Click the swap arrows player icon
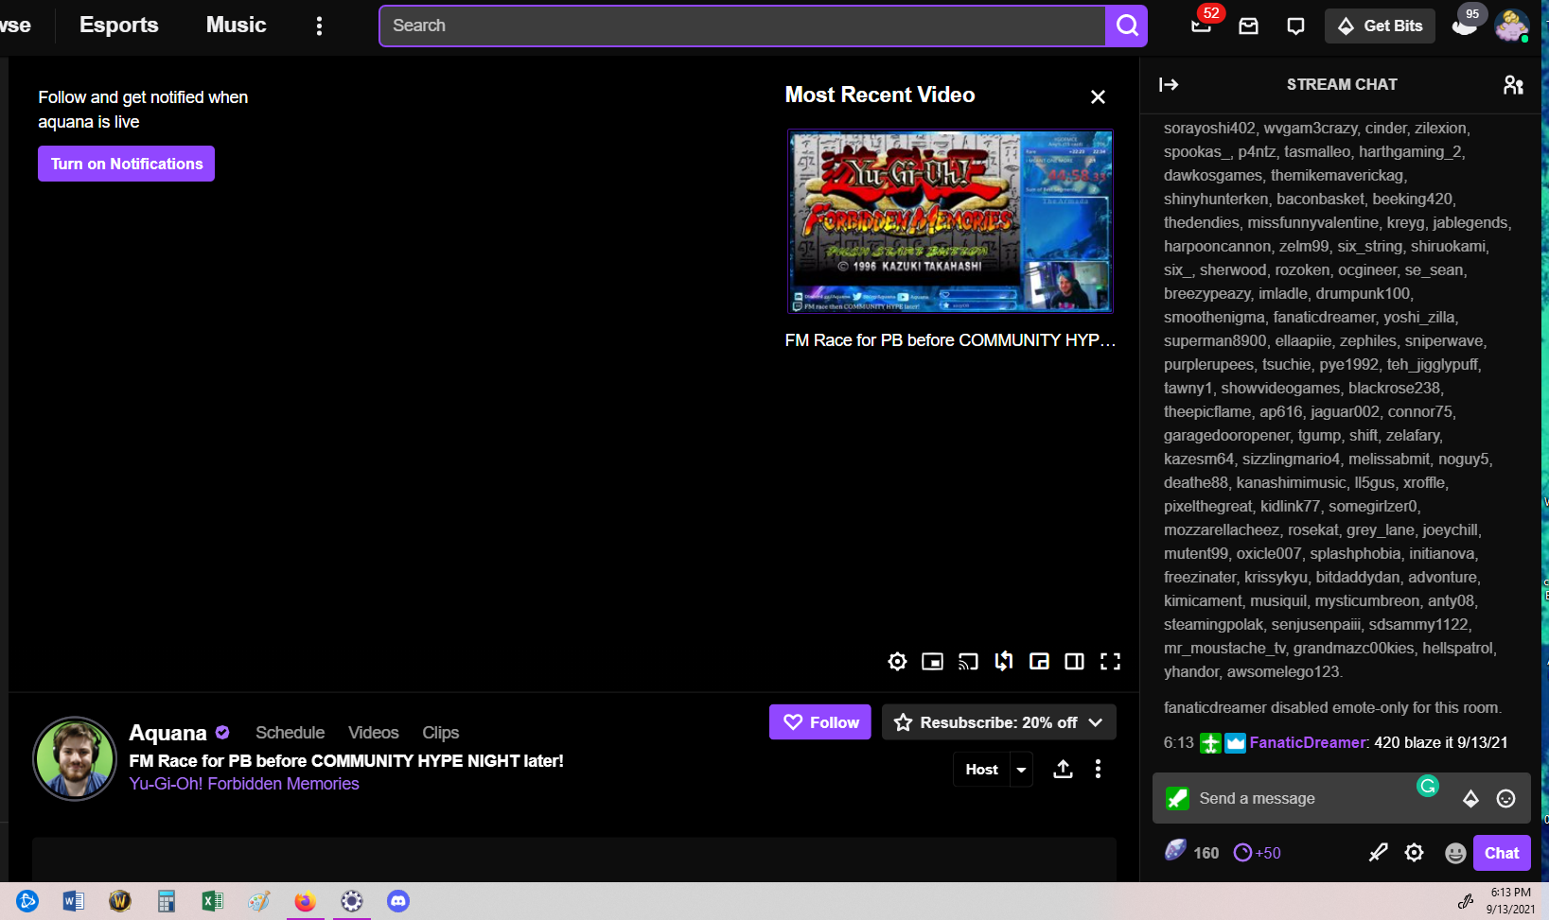Image resolution: width=1549 pixels, height=920 pixels. click(1004, 662)
